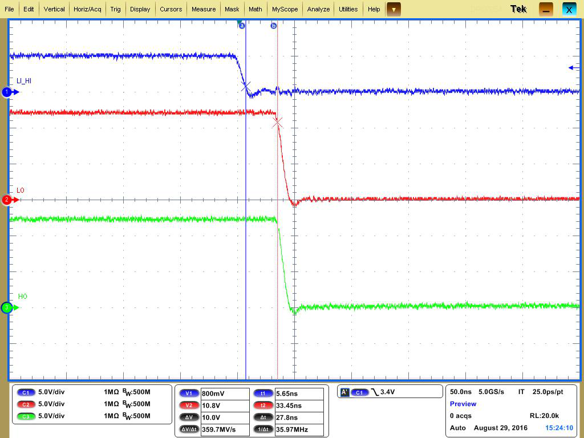Open the Trig menu
This screenshot has height=438, width=584.
[x=115, y=9]
